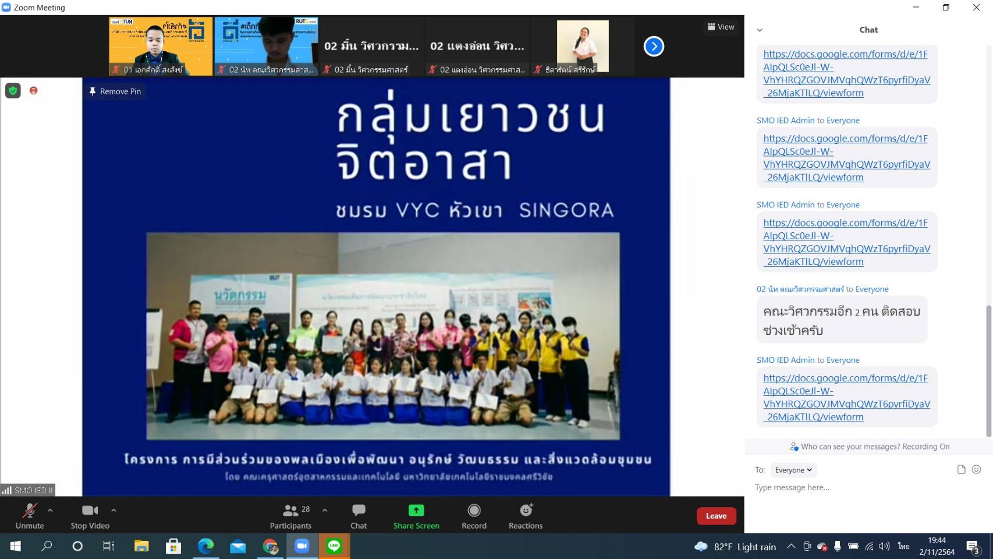Expand audio options arrow next to Unmute
This screenshot has height=559, width=993.
pos(51,510)
